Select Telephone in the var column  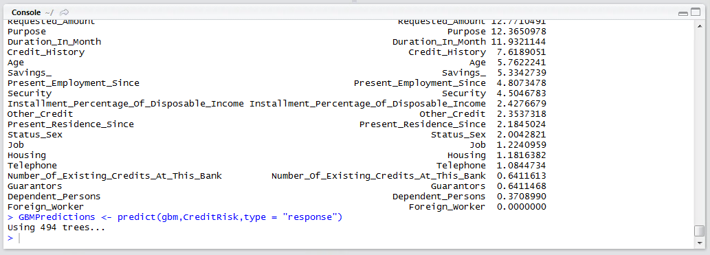pyautogui.click(x=461, y=166)
